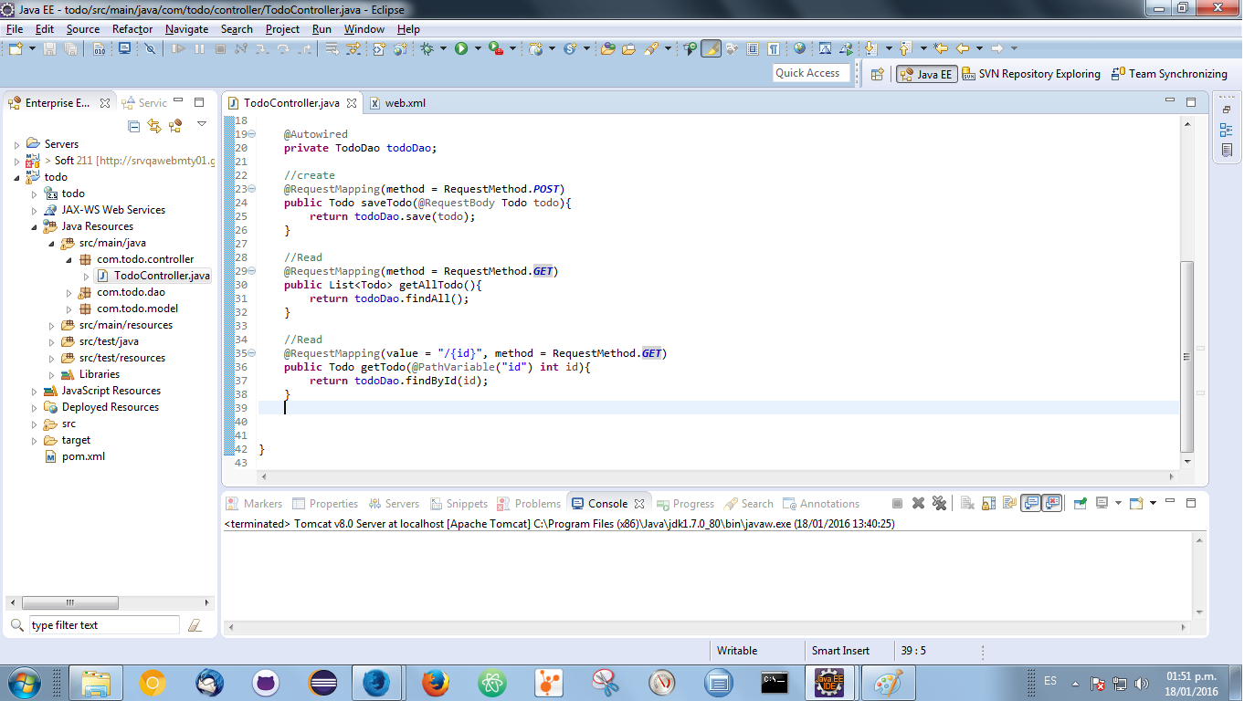1244x701 pixels.
Task: Click explorer horizontal scrollbar thumb
Action: pyautogui.click(x=70, y=602)
